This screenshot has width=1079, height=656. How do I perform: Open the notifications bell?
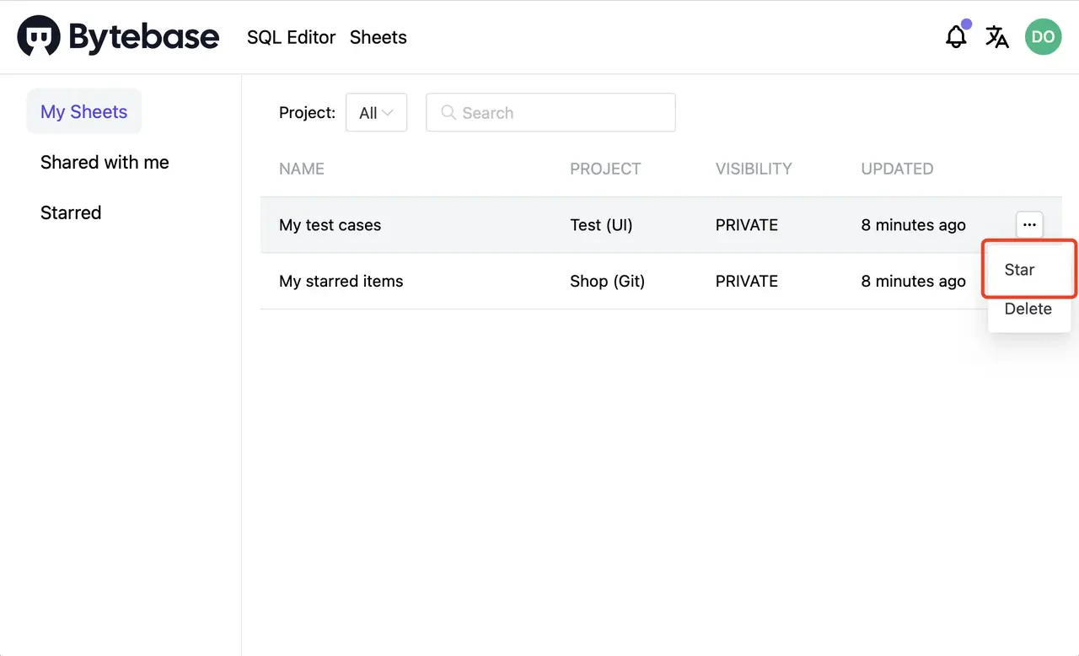(x=956, y=37)
